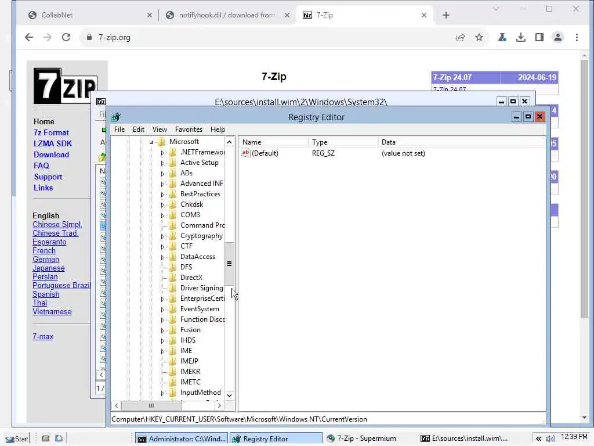
Task: Open a new browser tab
Action: pyautogui.click(x=446, y=15)
